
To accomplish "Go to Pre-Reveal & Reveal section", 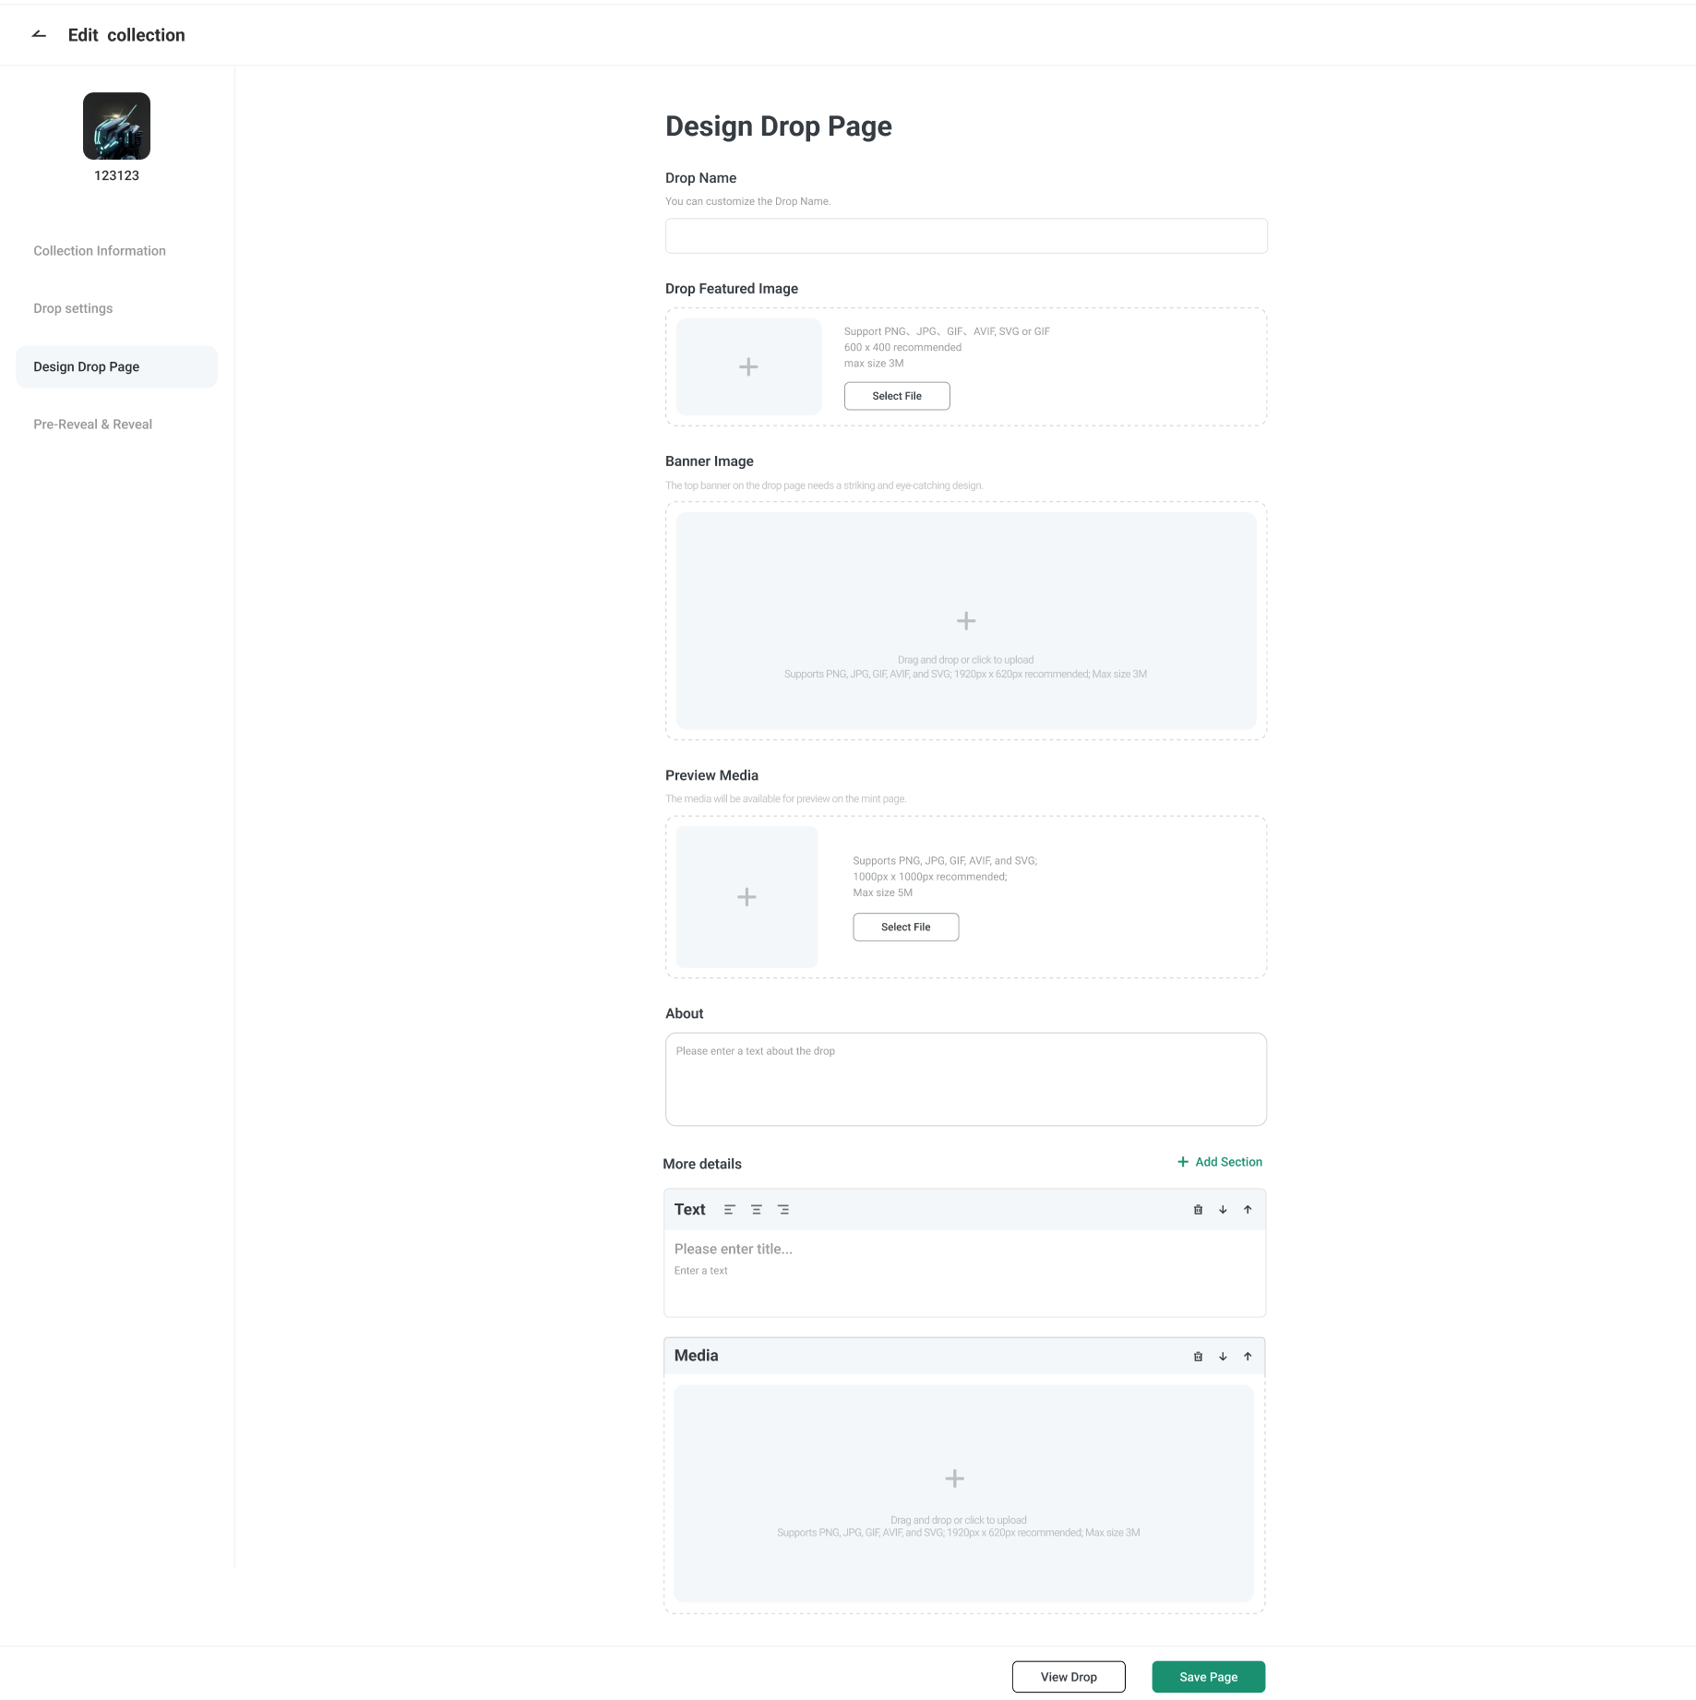I will 92,425.
